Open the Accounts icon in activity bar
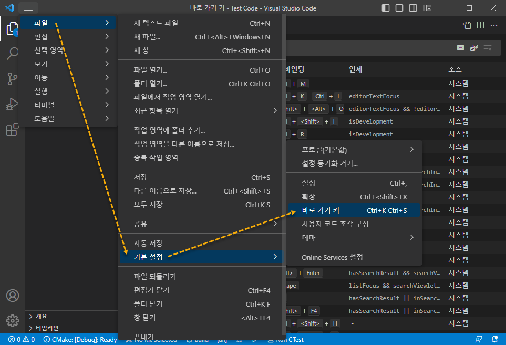Viewport: 506px width, 345px height. 12,296
